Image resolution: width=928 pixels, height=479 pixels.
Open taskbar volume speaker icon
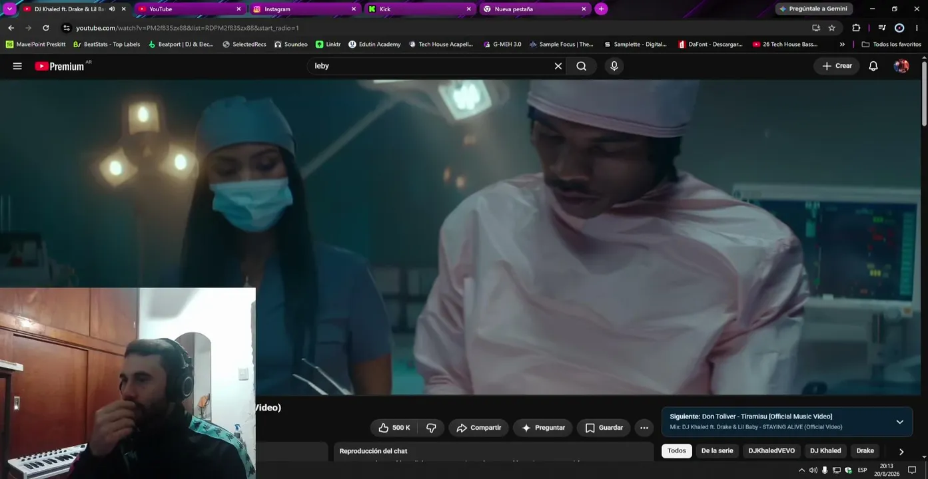(x=813, y=470)
